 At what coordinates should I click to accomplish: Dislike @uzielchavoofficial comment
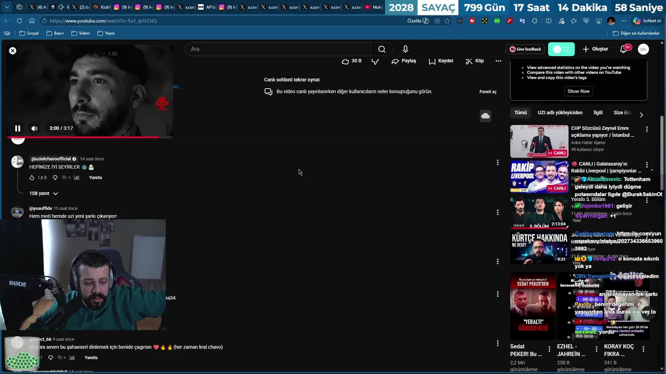pyautogui.click(x=55, y=178)
